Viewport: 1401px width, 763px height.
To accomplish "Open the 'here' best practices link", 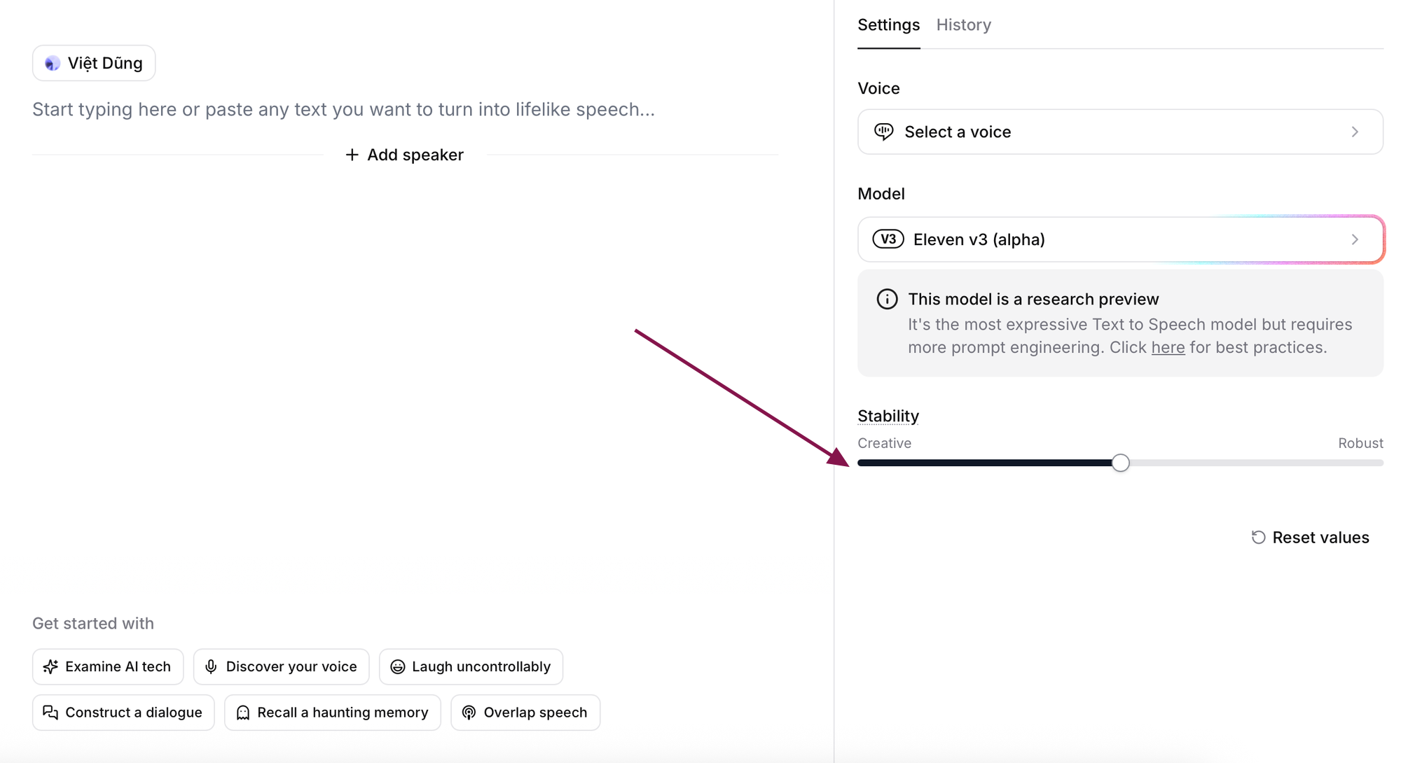I will click(1168, 348).
